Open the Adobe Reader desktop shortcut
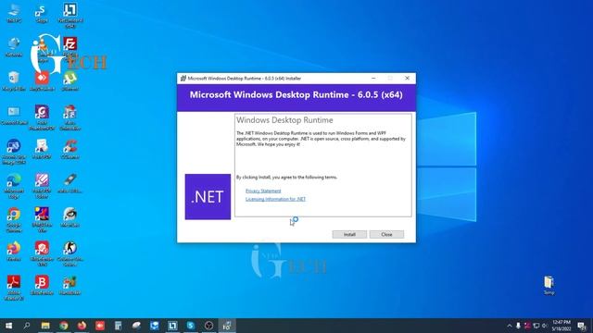 (14, 288)
